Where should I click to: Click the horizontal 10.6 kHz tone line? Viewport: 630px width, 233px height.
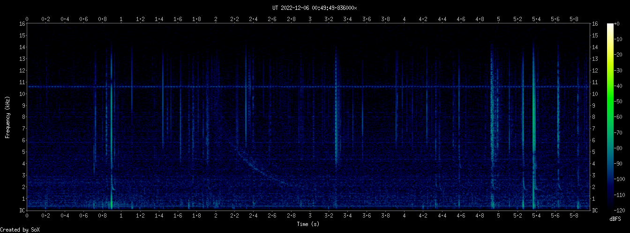308,87
